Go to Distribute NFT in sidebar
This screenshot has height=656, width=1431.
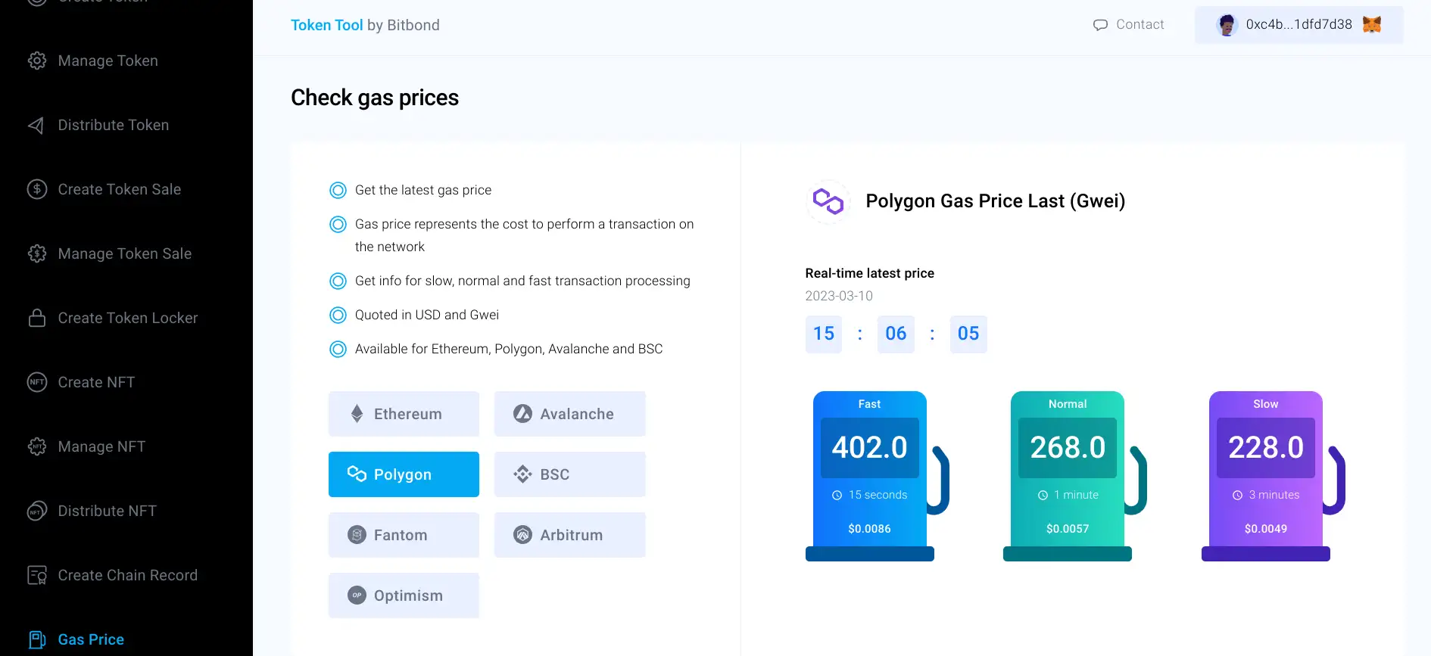[x=107, y=511]
